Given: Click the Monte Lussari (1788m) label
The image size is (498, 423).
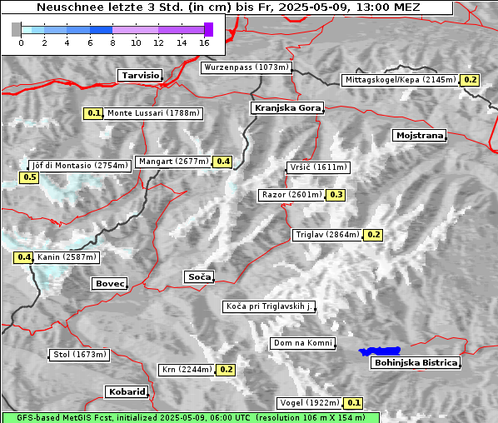Looking at the screenshot, I should (x=153, y=113).
